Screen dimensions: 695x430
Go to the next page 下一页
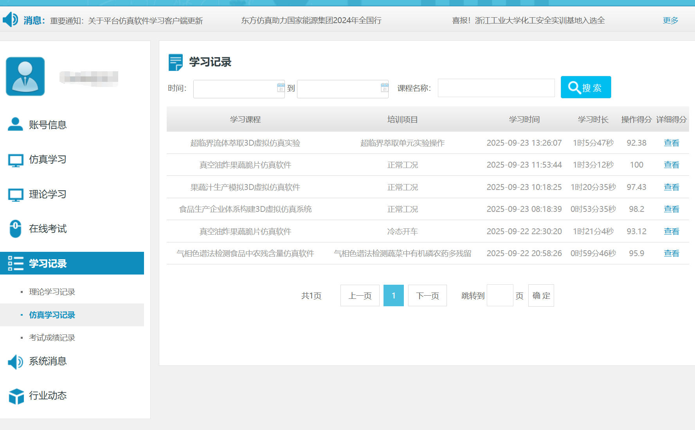tap(427, 296)
